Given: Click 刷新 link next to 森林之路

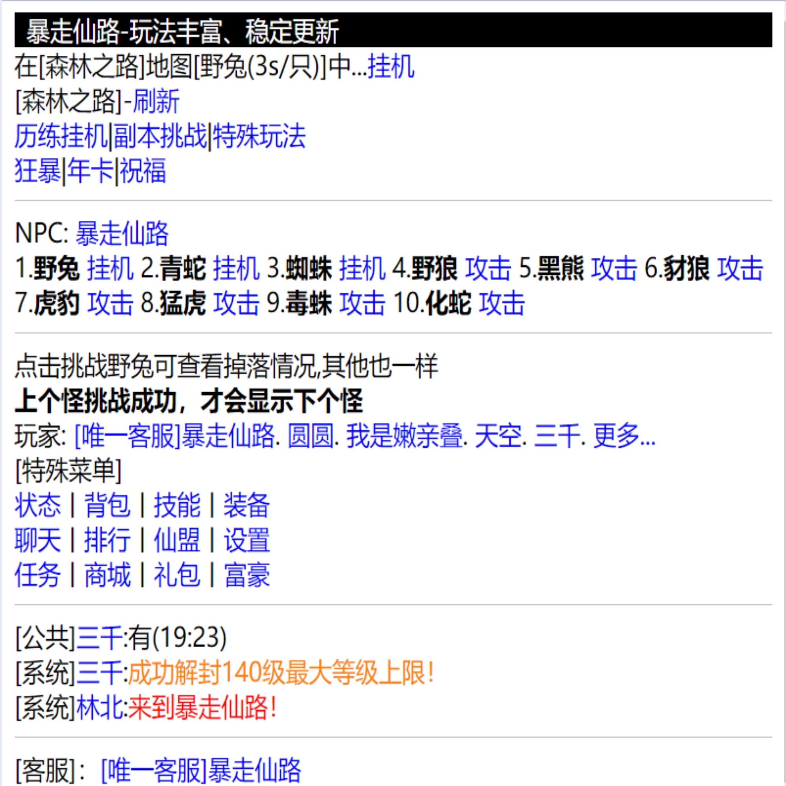Looking at the screenshot, I should click(156, 101).
